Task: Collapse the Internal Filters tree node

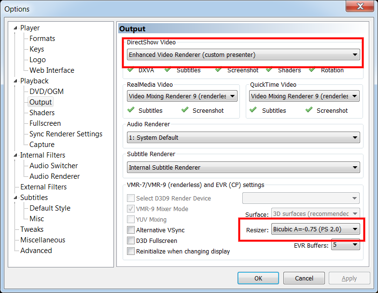Action: click(x=16, y=155)
